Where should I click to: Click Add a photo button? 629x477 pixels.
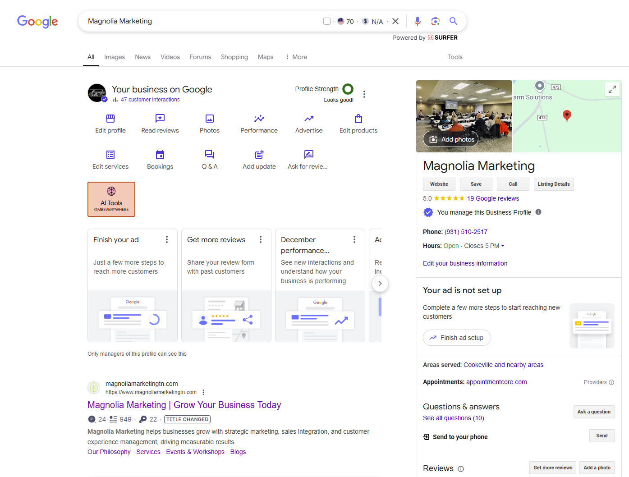click(x=597, y=468)
